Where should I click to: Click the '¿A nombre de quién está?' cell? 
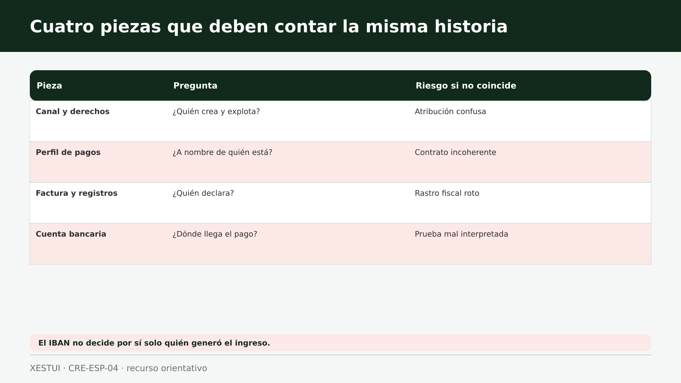222,152
